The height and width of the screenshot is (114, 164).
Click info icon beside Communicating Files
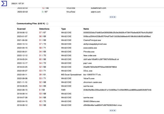point(47,24)
